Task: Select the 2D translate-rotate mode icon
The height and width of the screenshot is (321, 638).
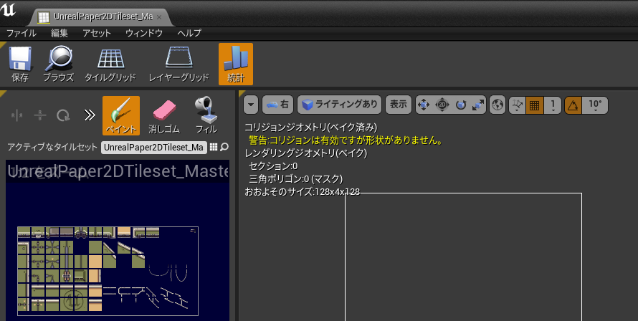Action: click(442, 105)
